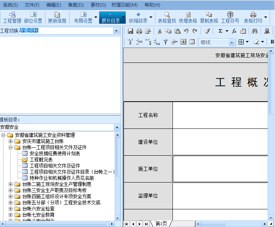
Task: Click the 工程管理 toolbar button
Action: coord(12,18)
